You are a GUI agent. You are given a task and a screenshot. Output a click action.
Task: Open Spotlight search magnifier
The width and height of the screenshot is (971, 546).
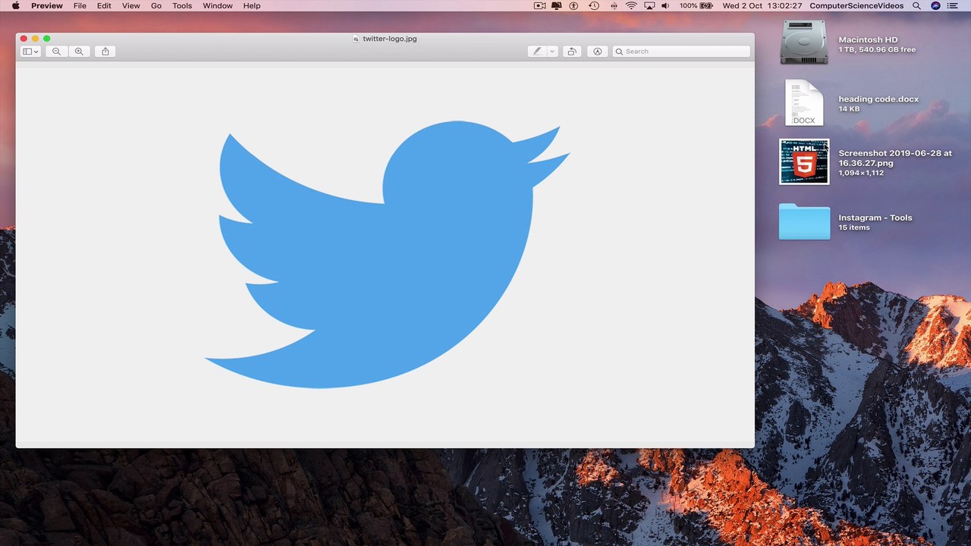(x=916, y=5)
